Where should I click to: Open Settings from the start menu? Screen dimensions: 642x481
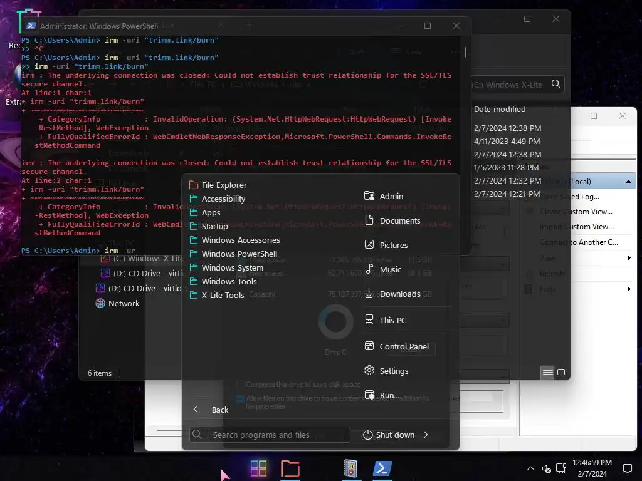coord(386,371)
